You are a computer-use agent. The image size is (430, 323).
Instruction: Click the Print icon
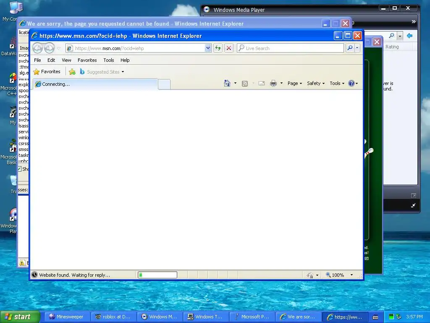pyautogui.click(x=273, y=84)
